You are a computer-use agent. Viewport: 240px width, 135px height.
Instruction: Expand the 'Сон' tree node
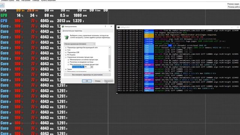click(66, 50)
